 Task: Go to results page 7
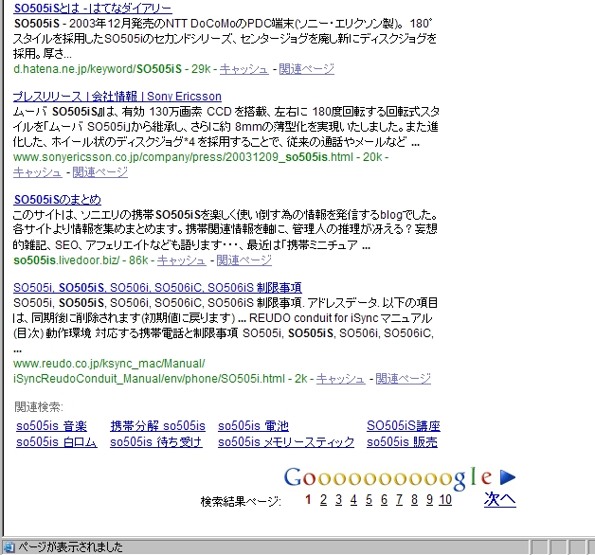tap(399, 500)
